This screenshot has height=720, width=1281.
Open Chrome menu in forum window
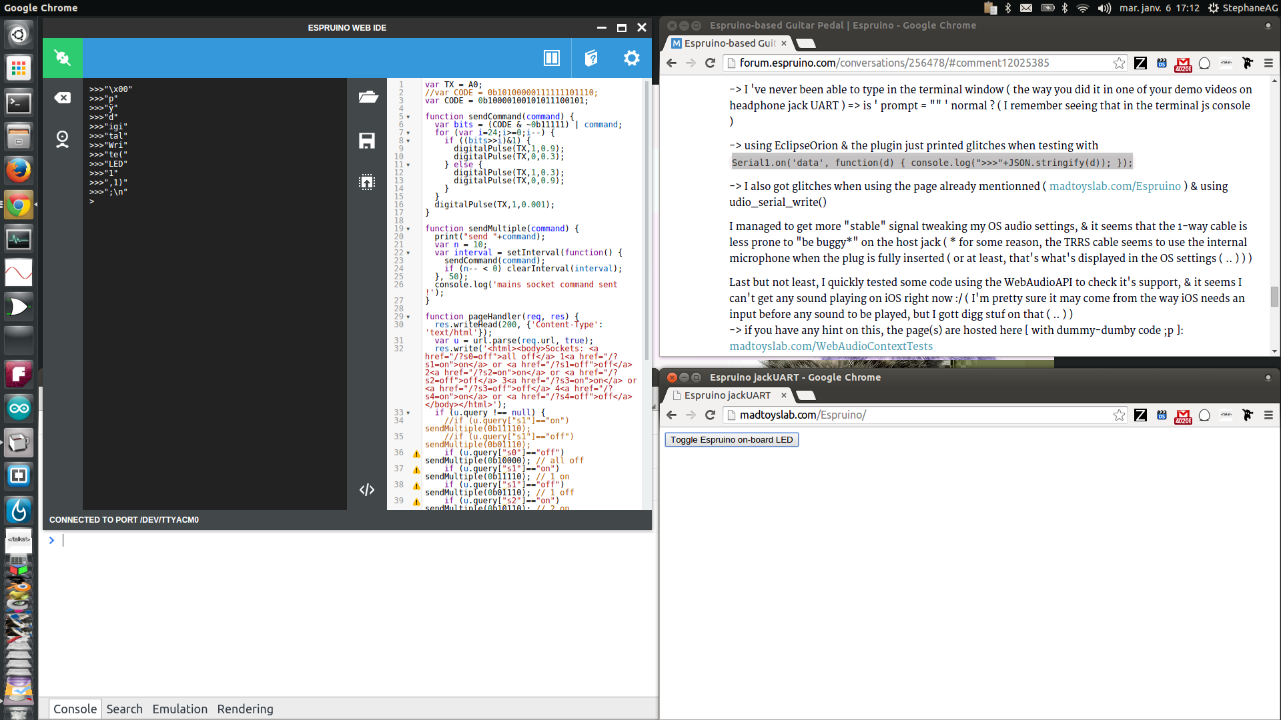pos(1268,63)
